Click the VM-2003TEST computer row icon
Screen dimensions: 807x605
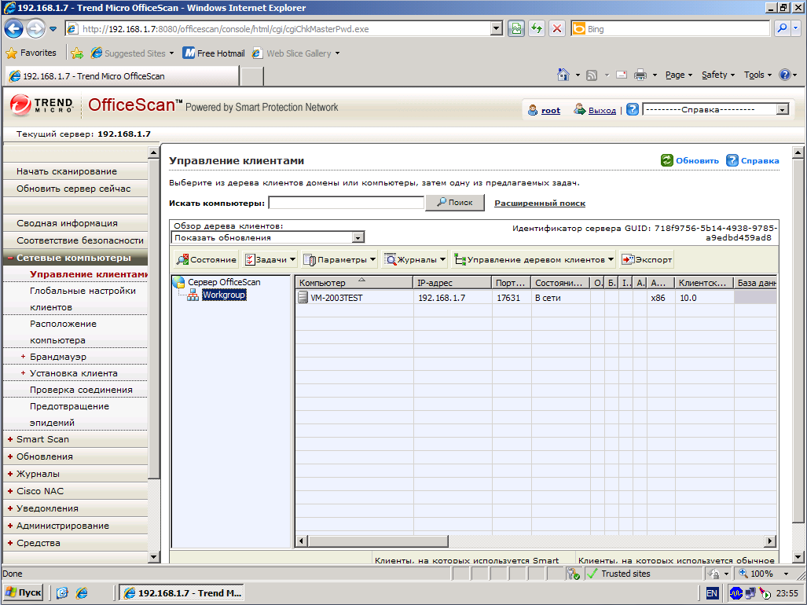[x=303, y=297]
